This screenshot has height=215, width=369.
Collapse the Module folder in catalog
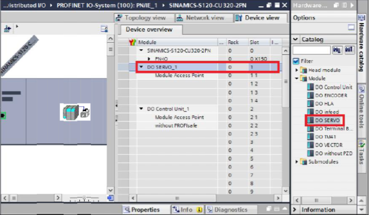click(297, 79)
